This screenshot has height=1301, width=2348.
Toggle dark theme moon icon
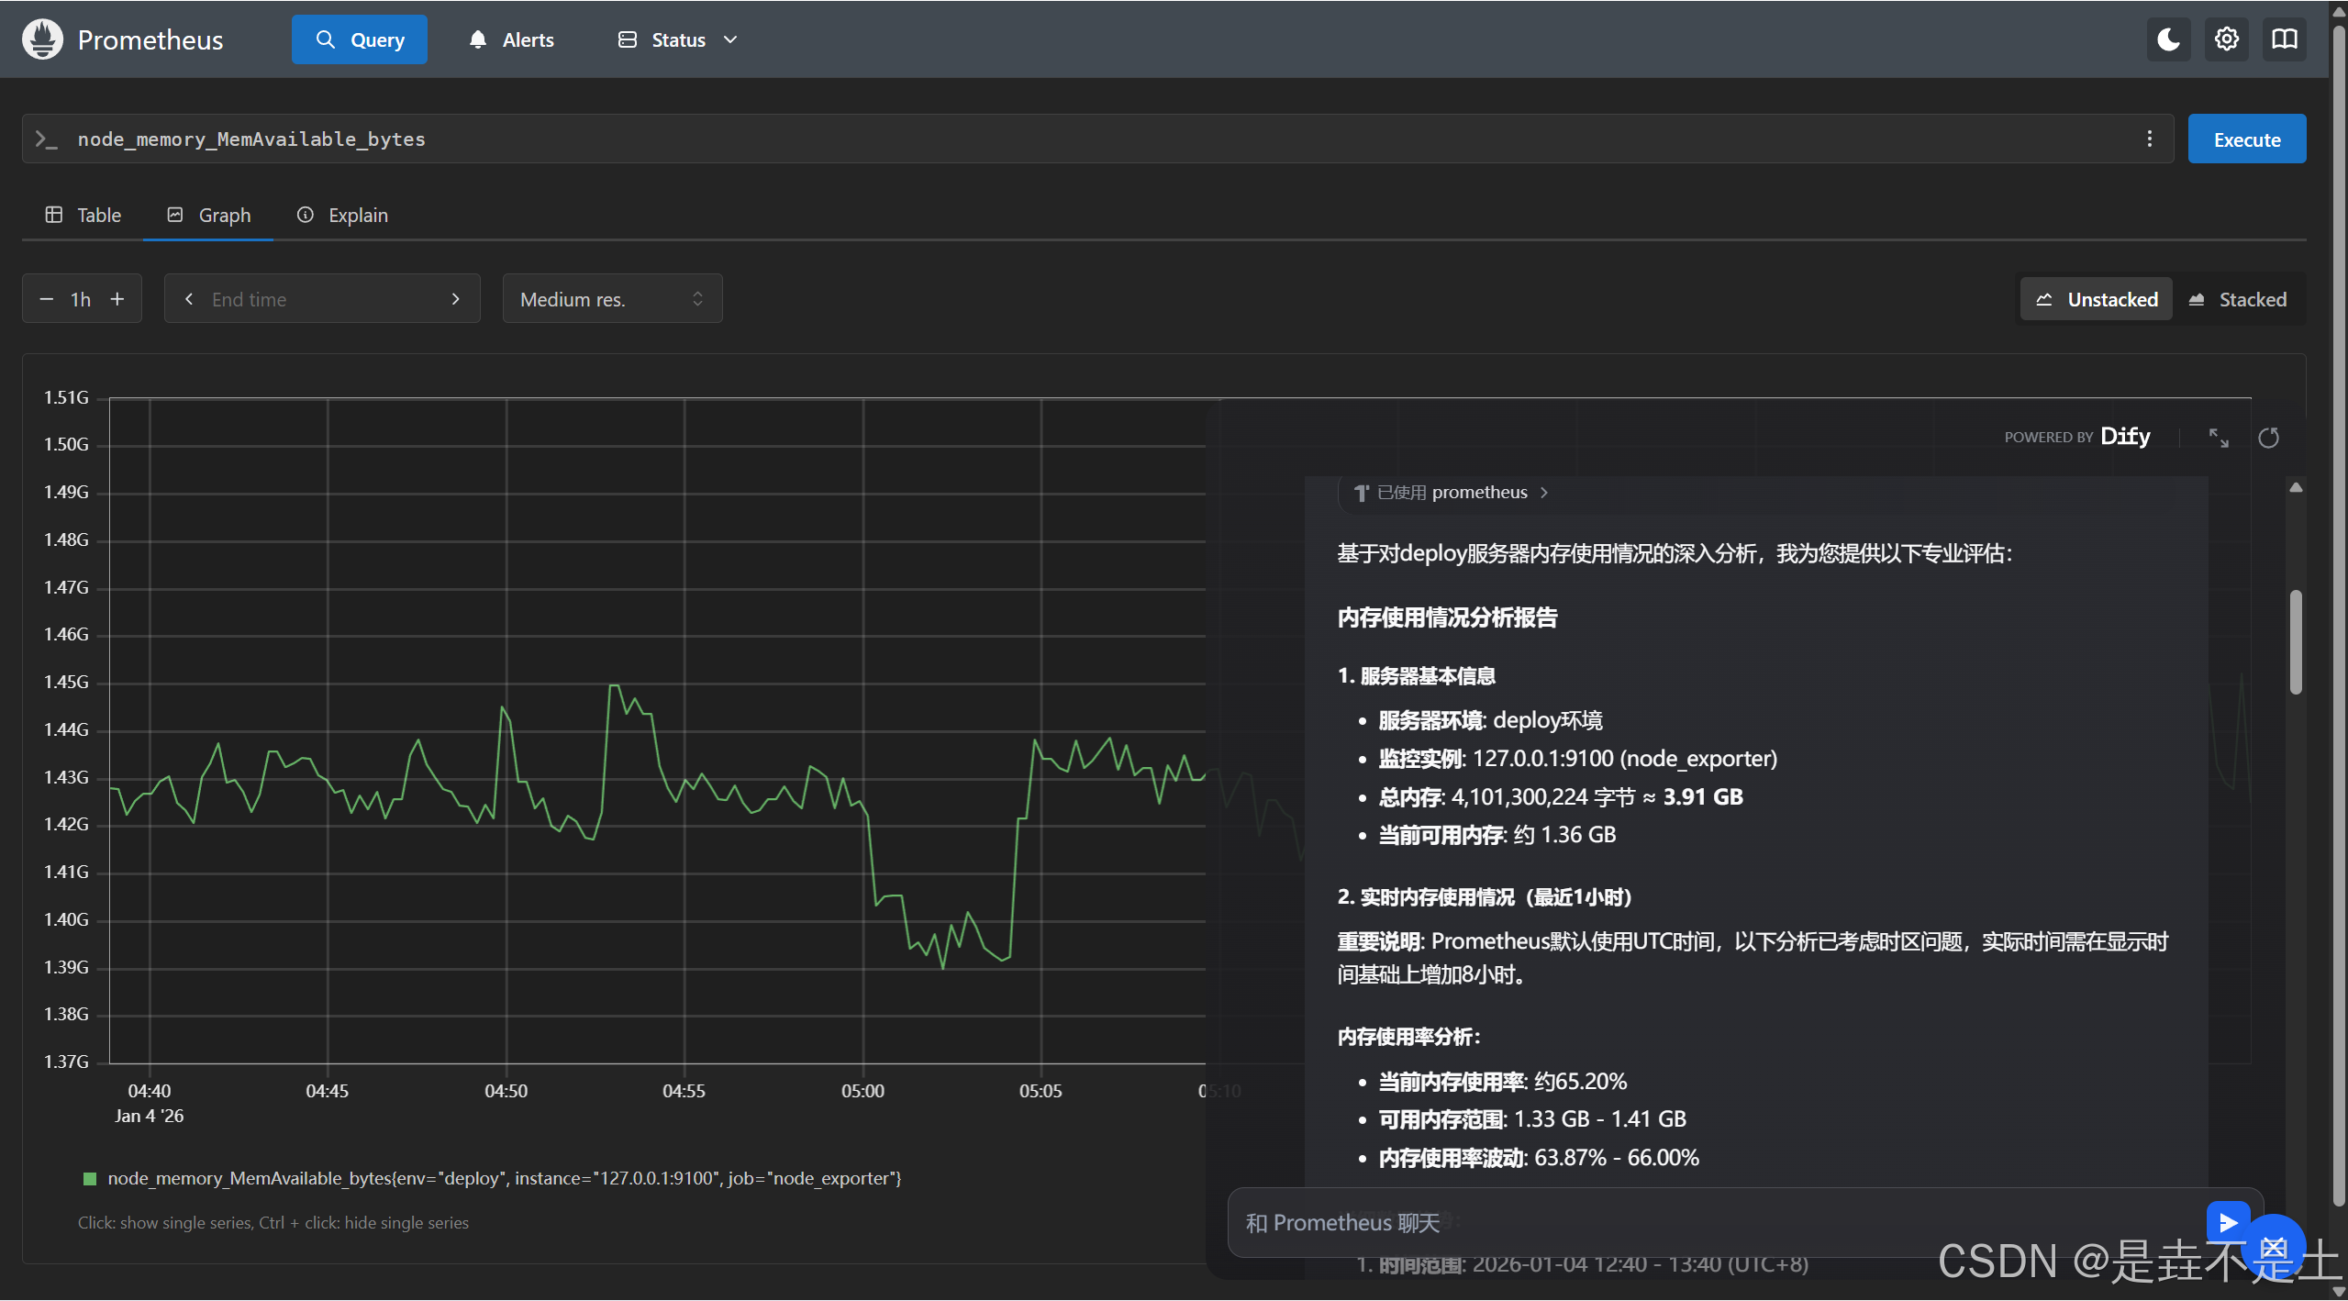[x=2168, y=39]
